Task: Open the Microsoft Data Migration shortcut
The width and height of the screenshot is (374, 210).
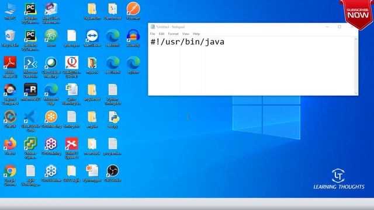Action: [30, 67]
